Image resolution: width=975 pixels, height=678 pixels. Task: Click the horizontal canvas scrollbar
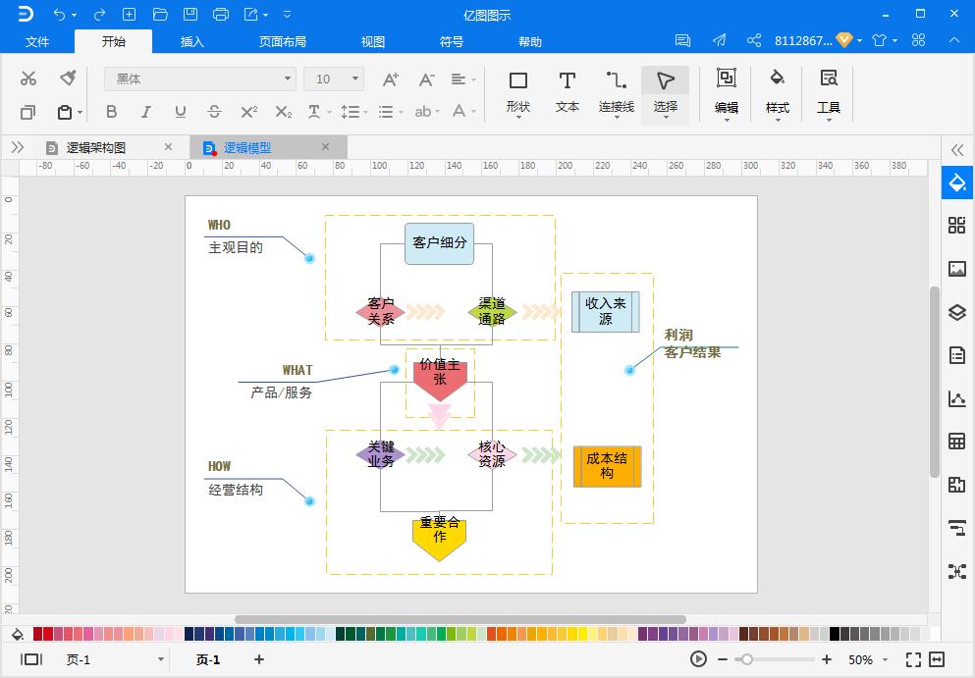[x=461, y=616]
